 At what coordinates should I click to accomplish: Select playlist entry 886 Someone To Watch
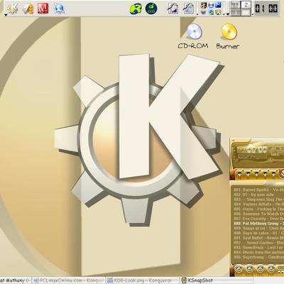tap(258, 214)
